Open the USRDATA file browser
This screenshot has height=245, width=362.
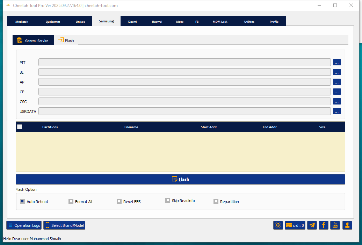coord(336,111)
